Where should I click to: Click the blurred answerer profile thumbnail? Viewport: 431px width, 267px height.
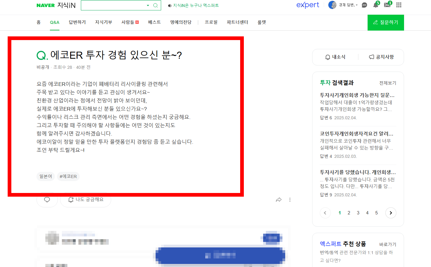pyautogui.click(x=52, y=238)
